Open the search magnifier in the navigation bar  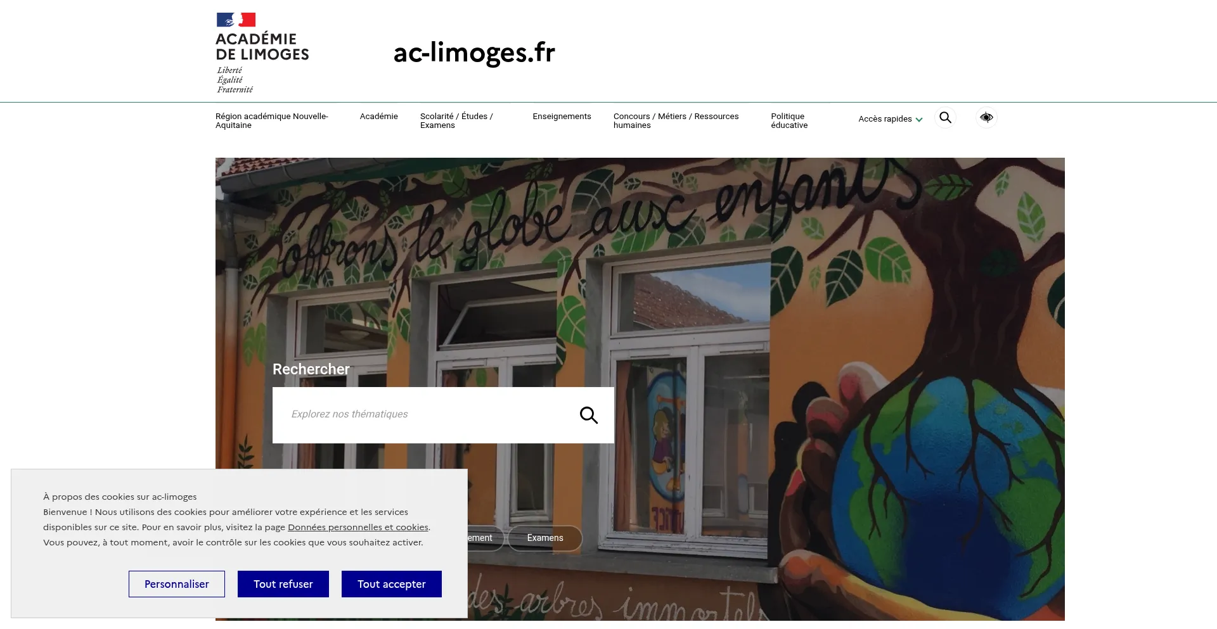click(945, 118)
